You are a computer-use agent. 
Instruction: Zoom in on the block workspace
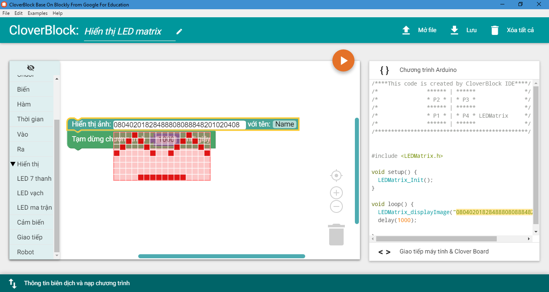[336, 193]
